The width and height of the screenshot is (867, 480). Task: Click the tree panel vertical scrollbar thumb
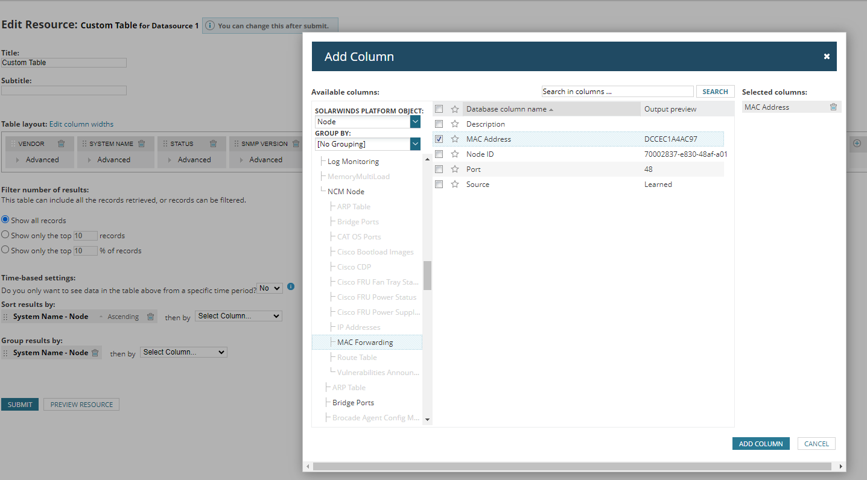tap(427, 276)
